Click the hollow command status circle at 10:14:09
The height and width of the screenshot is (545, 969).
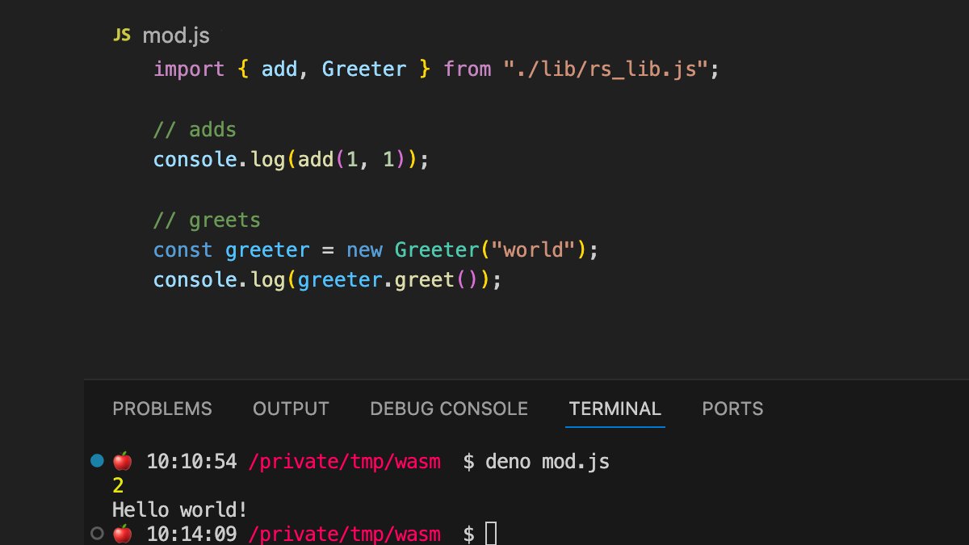click(98, 533)
